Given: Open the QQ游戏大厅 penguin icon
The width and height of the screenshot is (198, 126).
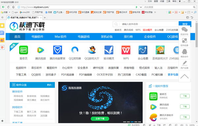Looking at the screenshot, I should (92, 50).
